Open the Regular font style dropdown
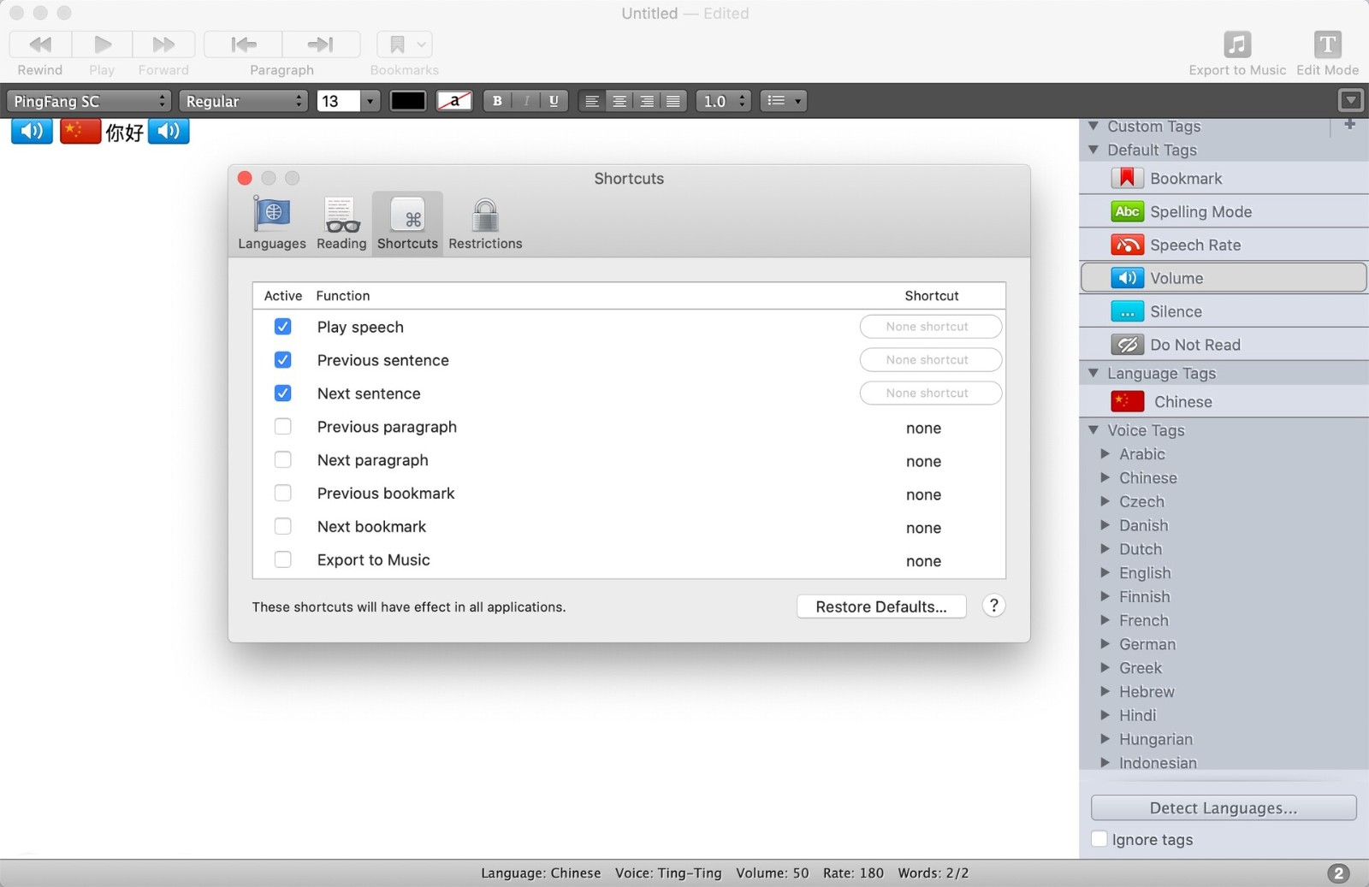Viewport: 1369px width, 887px height. [243, 101]
